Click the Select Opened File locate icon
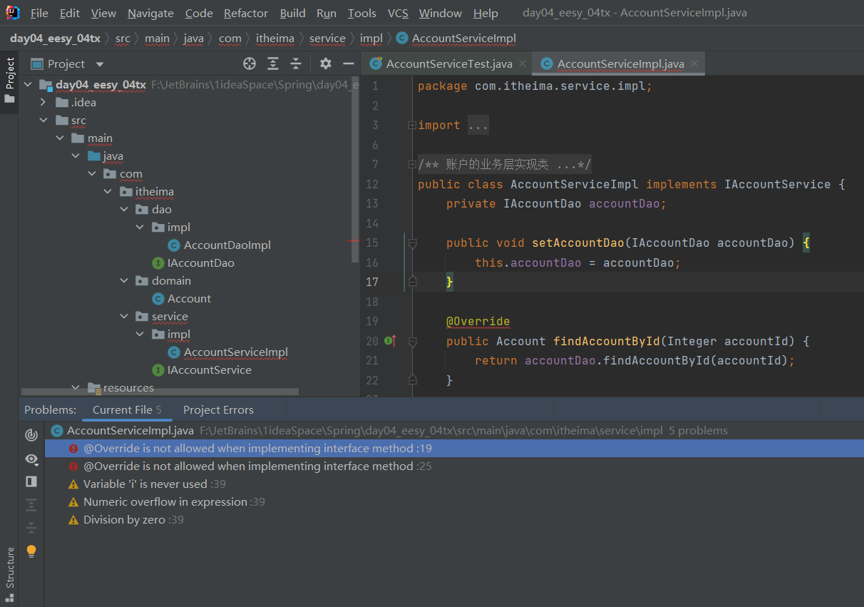 (x=250, y=63)
